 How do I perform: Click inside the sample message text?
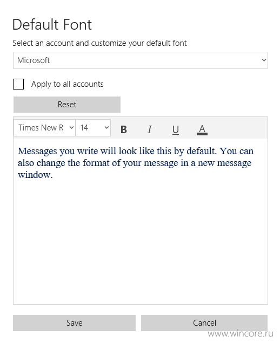click(136, 163)
